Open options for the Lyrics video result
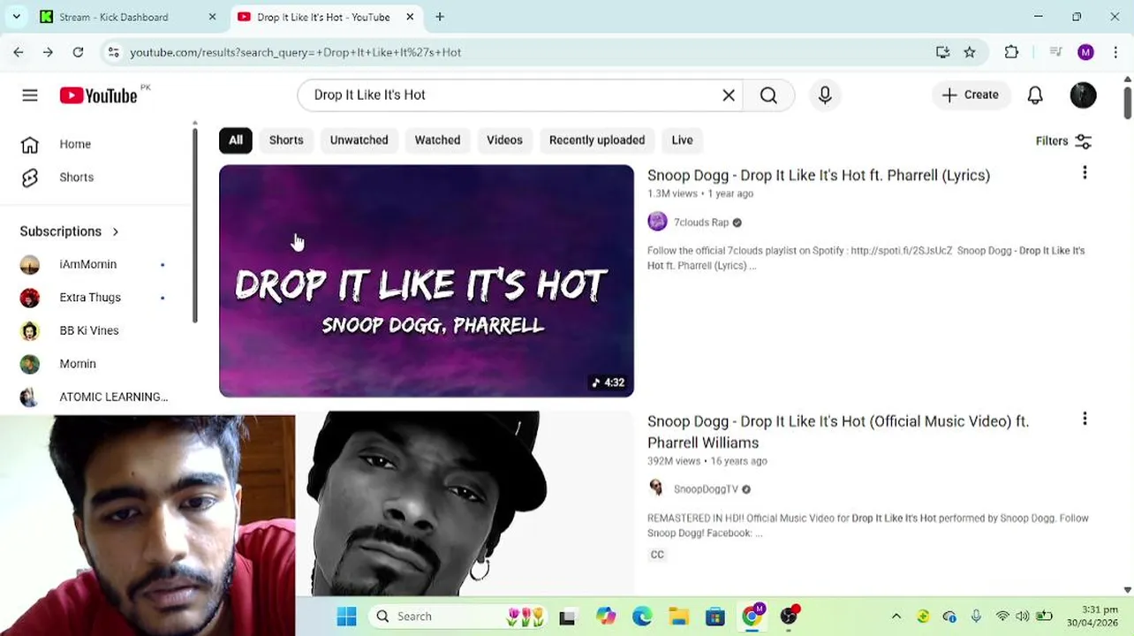This screenshot has width=1134, height=636. (x=1085, y=173)
